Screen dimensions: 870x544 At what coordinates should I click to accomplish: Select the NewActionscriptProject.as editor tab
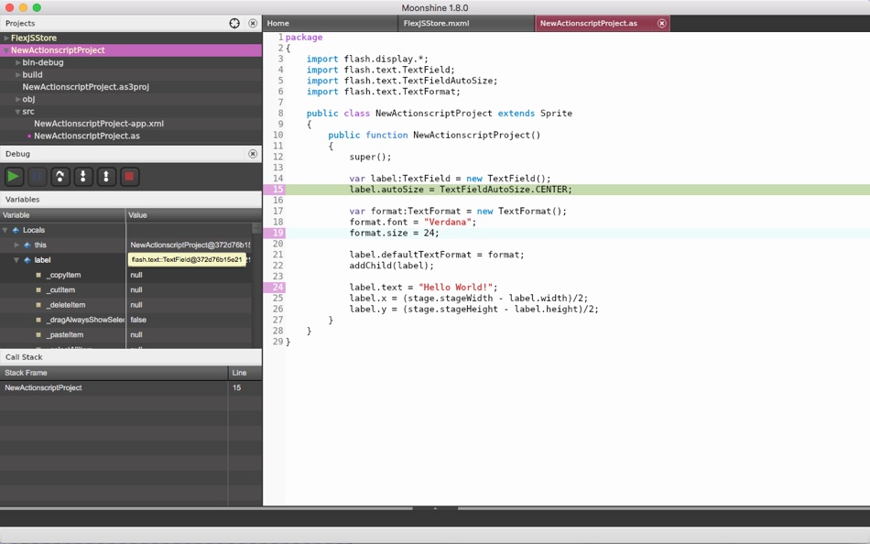tap(602, 23)
